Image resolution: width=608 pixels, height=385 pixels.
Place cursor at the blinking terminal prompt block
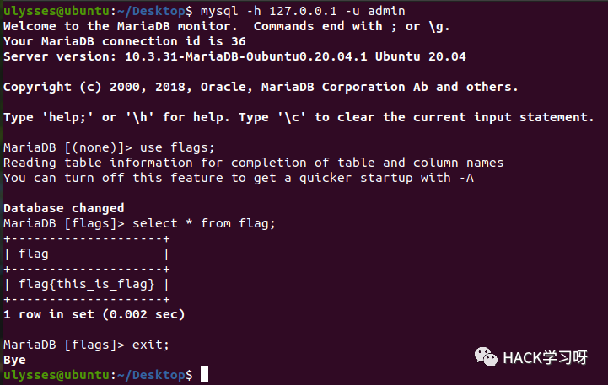click(204, 374)
